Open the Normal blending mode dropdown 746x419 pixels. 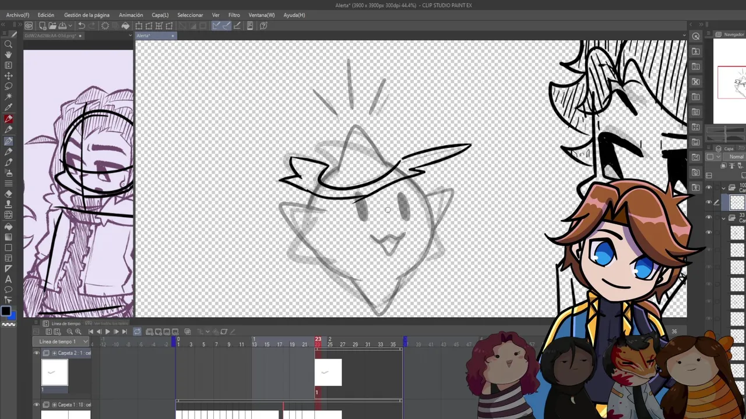736,157
